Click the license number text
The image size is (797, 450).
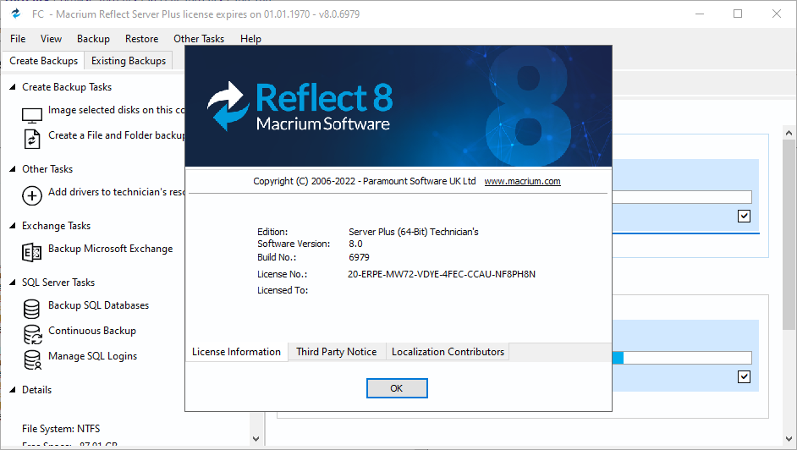(x=441, y=274)
